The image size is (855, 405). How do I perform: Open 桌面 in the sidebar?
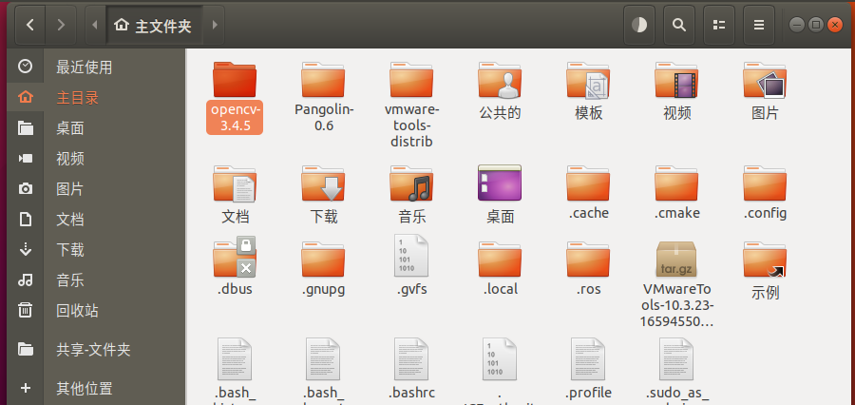(97, 128)
